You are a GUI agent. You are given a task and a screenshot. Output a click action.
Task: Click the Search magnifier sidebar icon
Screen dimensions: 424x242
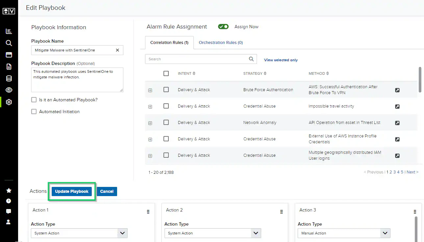[x=9, y=43]
